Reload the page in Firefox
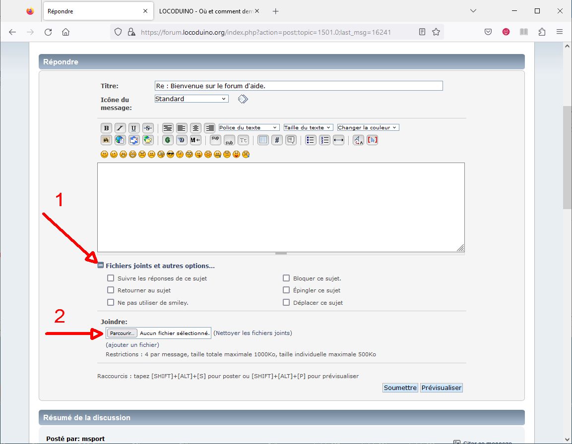Viewport: 572px width, 444px height. coord(48,32)
